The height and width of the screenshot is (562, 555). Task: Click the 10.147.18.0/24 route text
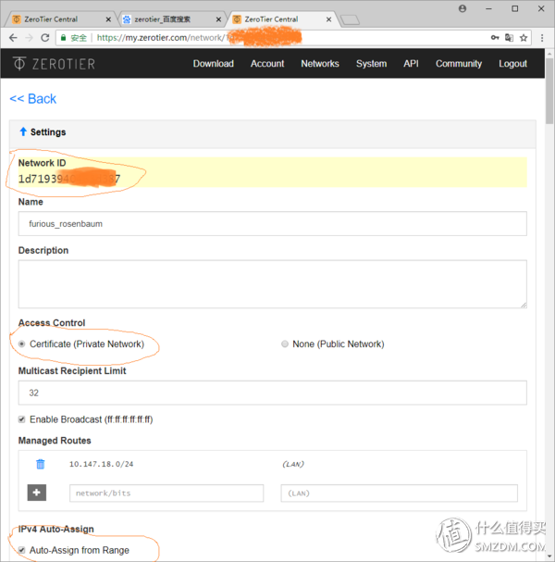coord(102,464)
